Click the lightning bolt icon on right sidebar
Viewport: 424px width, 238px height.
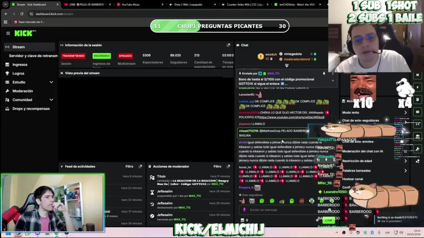point(418,88)
